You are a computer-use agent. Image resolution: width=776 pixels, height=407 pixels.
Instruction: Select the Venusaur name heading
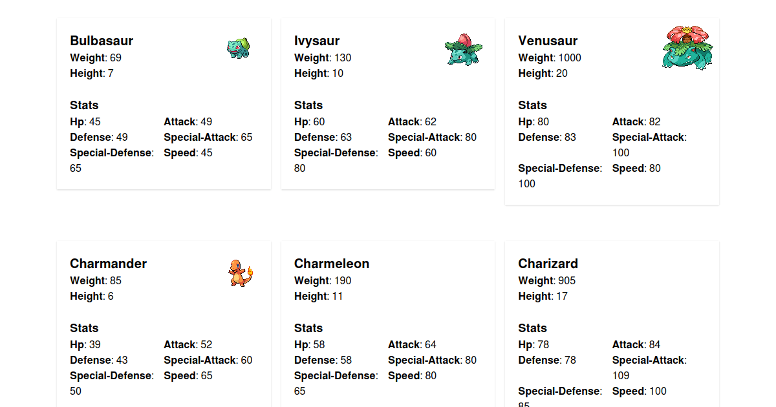coord(548,41)
